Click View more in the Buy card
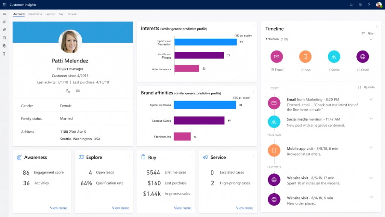Screen dimensions: 385x217 [182, 208]
